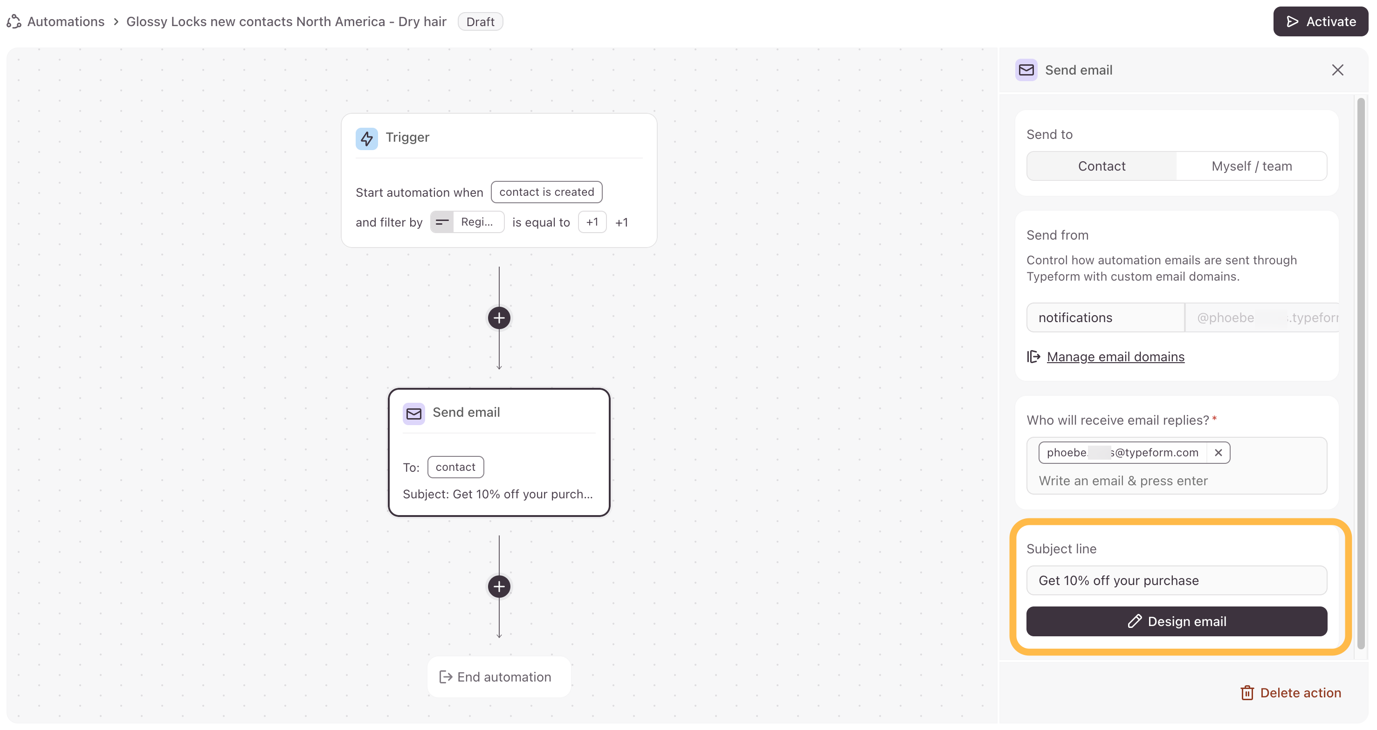
Task: Click the envelope icon in panel header
Action: tap(1026, 70)
